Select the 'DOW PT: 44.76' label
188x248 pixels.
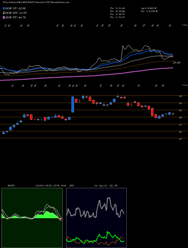click(15, 18)
